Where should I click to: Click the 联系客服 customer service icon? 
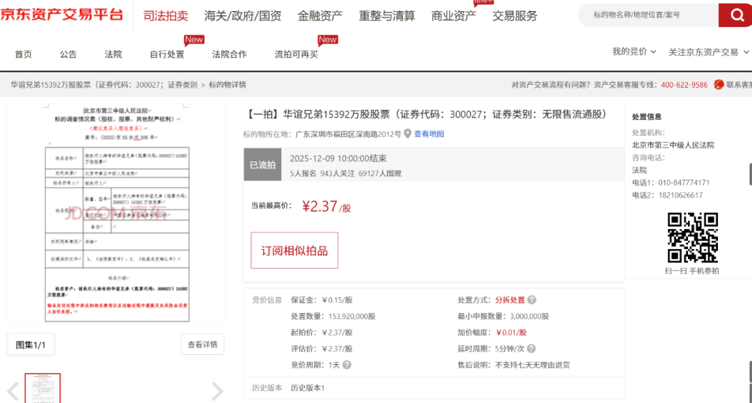tap(719, 85)
